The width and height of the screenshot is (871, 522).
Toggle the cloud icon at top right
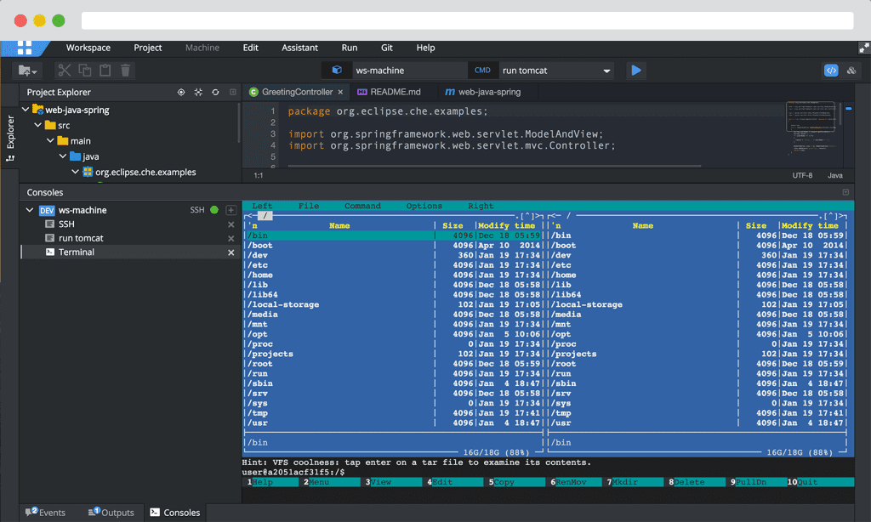tap(851, 71)
